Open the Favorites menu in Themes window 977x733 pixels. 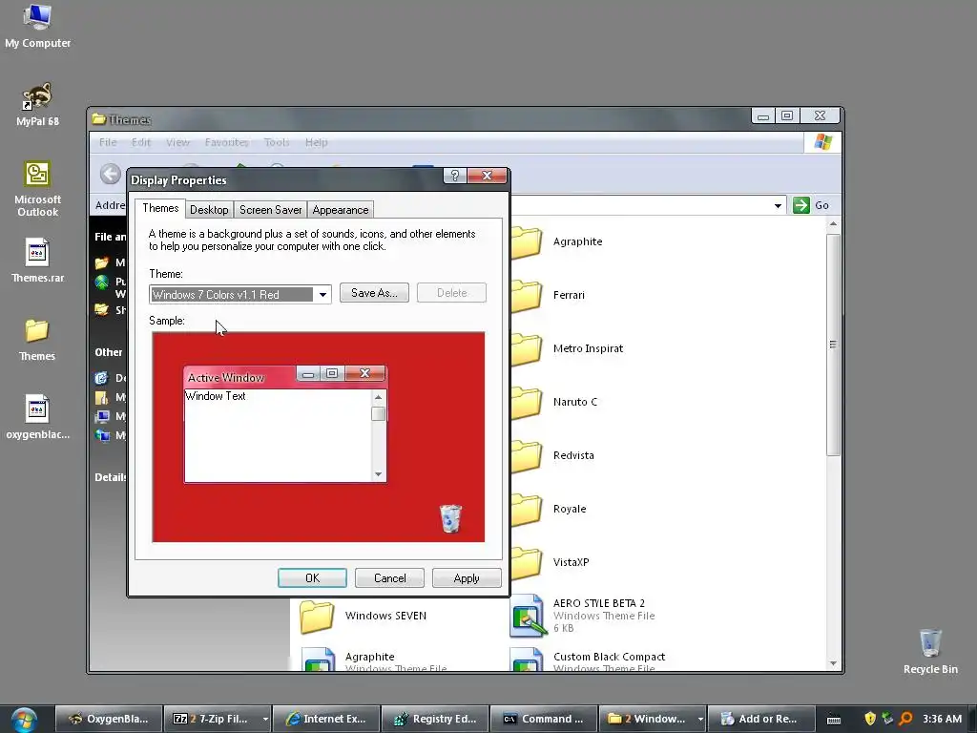[x=227, y=142]
